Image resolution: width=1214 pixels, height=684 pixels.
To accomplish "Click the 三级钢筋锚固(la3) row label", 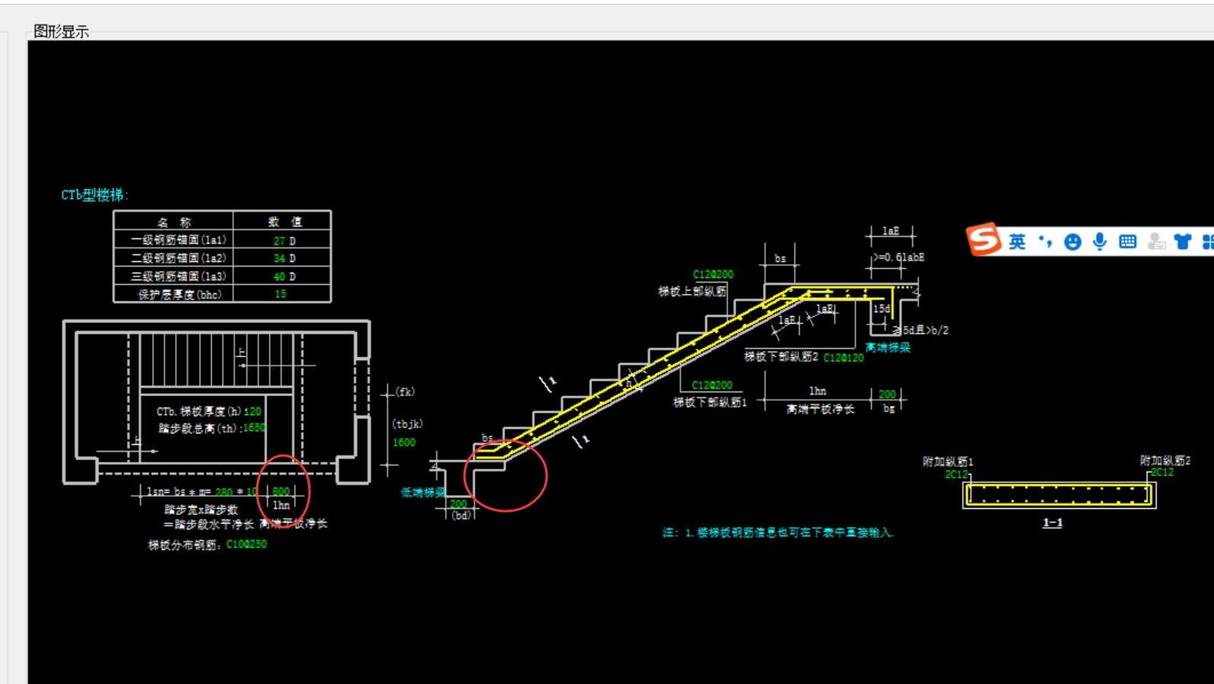I will coord(178,276).
